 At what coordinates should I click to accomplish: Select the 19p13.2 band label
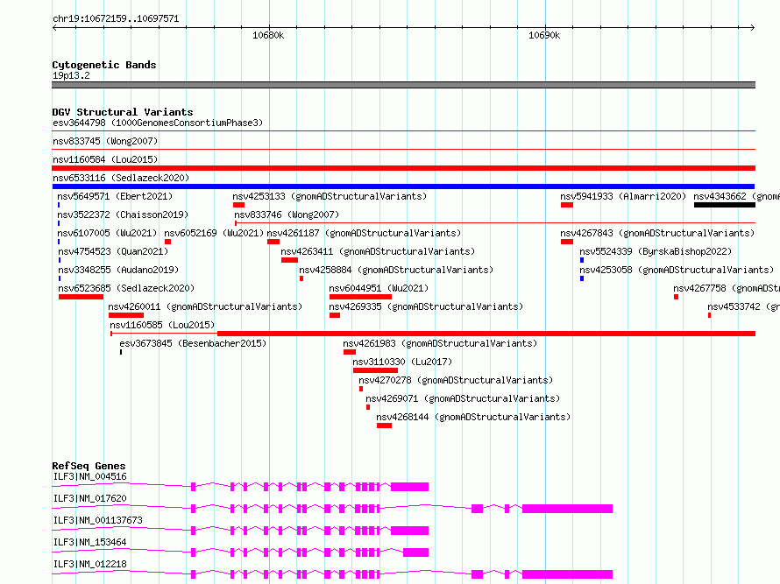[71, 75]
